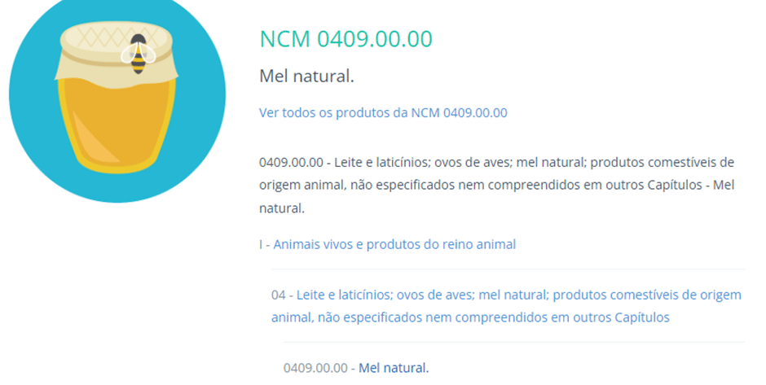Open "Animais vivos e produtos do reino animal"
766x385 pixels.
pos(394,244)
